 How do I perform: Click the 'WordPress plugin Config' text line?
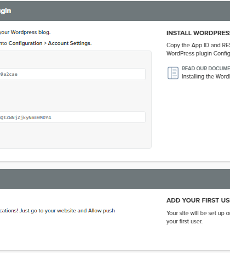pyautogui.click(x=198, y=54)
